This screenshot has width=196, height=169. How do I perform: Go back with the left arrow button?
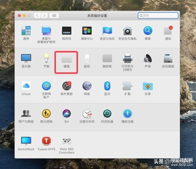coord(37,15)
